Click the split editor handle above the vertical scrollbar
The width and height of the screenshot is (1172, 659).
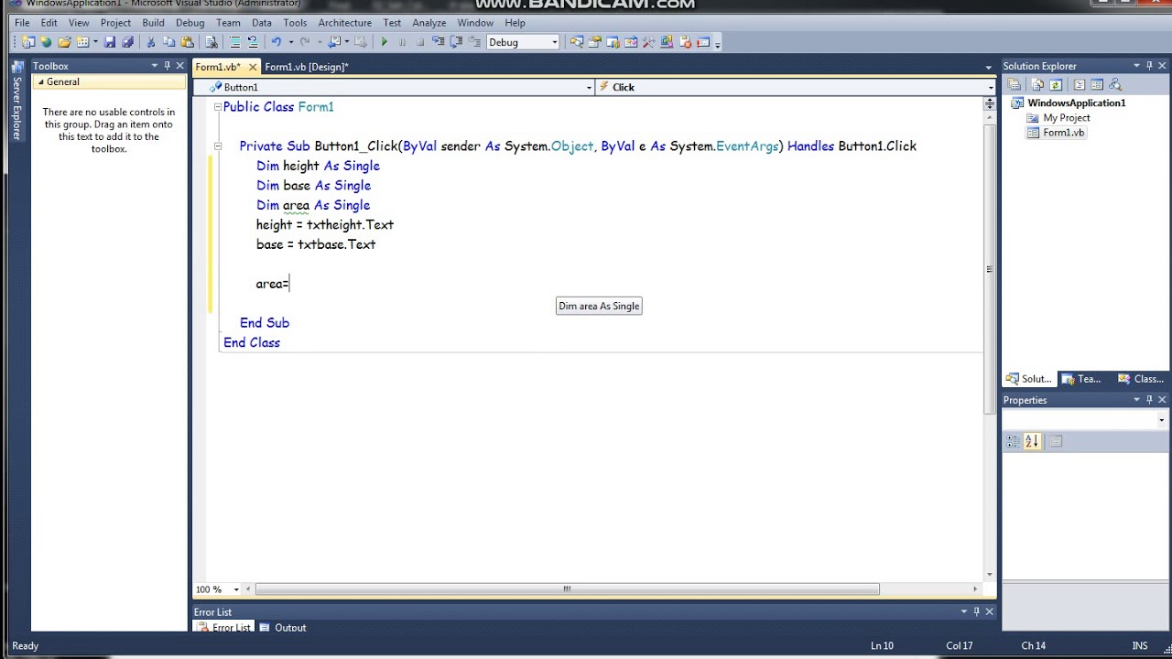coord(989,103)
